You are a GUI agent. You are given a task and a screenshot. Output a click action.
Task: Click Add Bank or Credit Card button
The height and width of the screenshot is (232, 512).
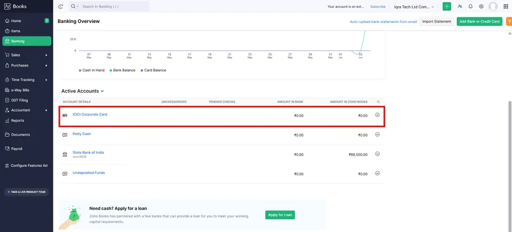point(479,21)
